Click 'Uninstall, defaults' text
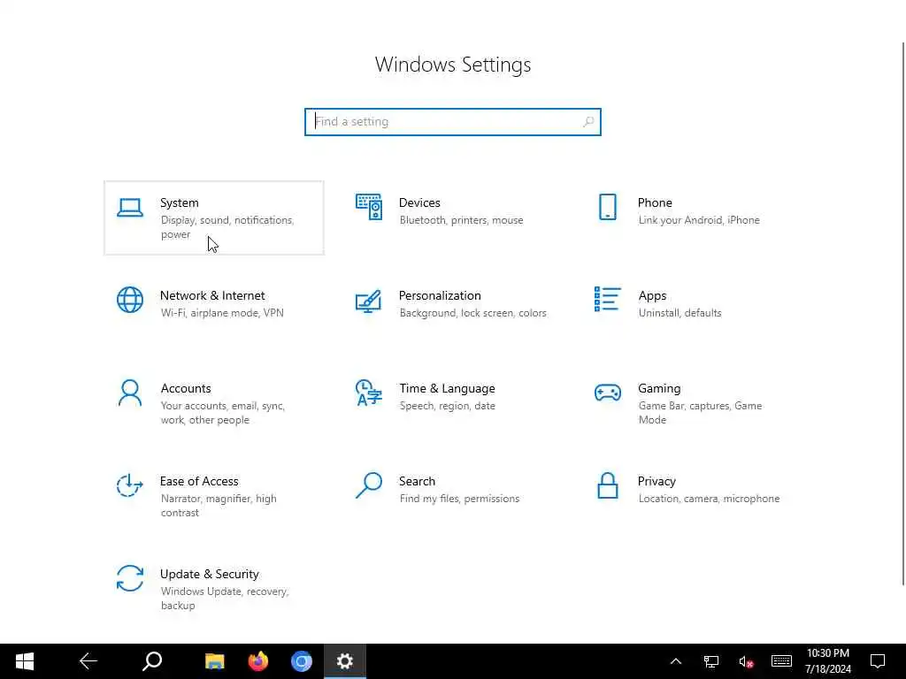 tap(680, 313)
